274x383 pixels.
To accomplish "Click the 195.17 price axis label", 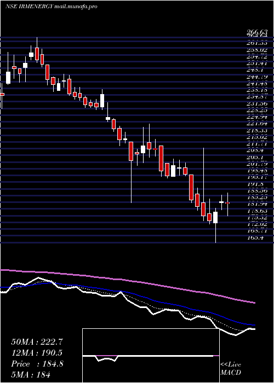I will pyautogui.click(x=256, y=178).
